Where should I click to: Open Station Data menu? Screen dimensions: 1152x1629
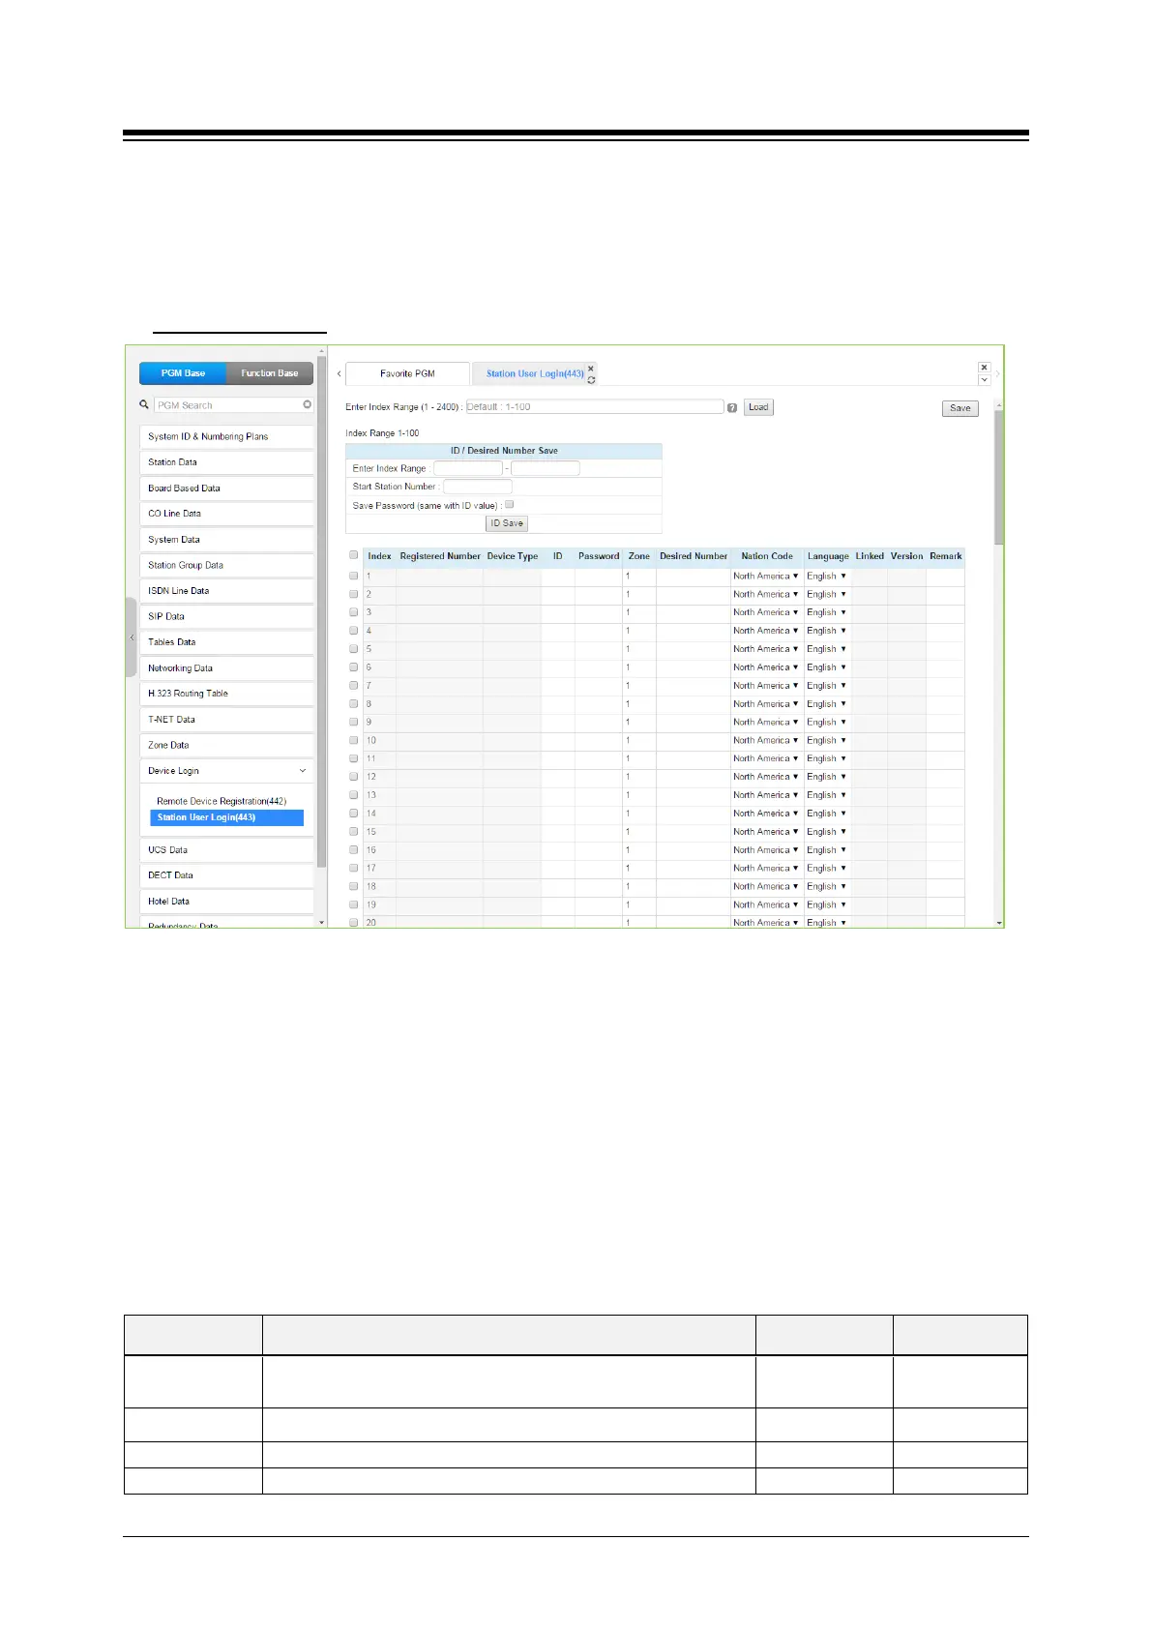pos(226,462)
